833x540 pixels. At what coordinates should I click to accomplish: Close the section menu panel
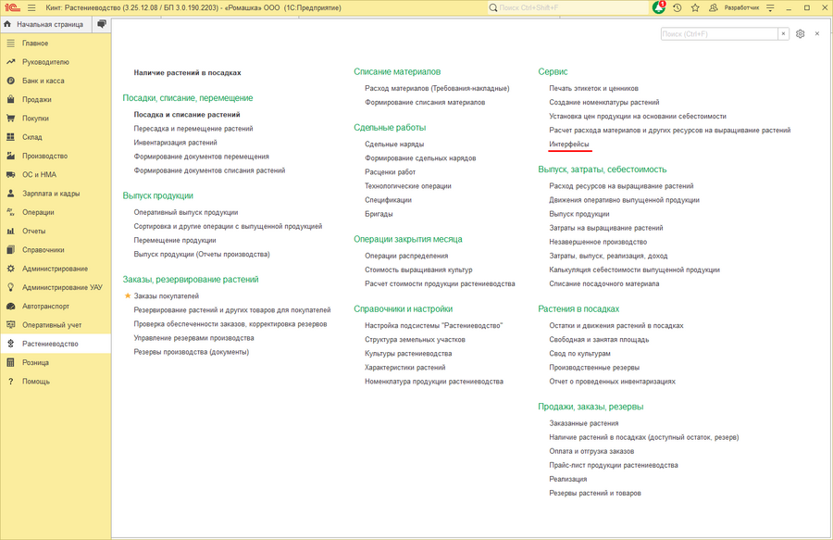[x=817, y=33]
